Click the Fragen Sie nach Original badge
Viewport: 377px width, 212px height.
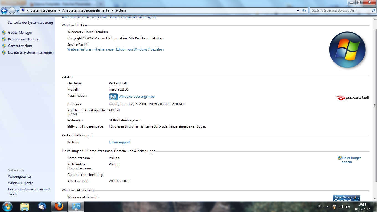click(x=347, y=198)
